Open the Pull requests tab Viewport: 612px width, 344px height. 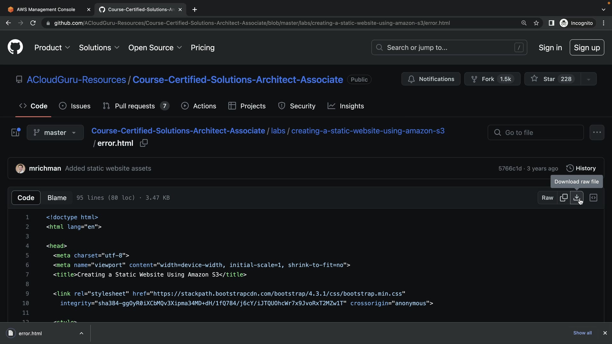click(x=135, y=106)
